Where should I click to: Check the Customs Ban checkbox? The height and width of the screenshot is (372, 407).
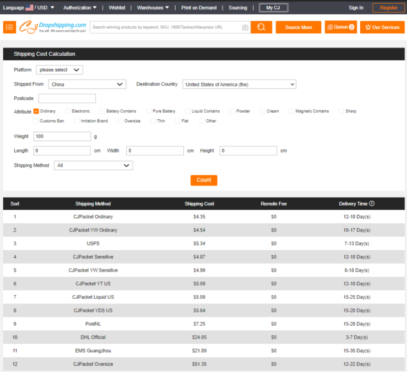[36, 121]
